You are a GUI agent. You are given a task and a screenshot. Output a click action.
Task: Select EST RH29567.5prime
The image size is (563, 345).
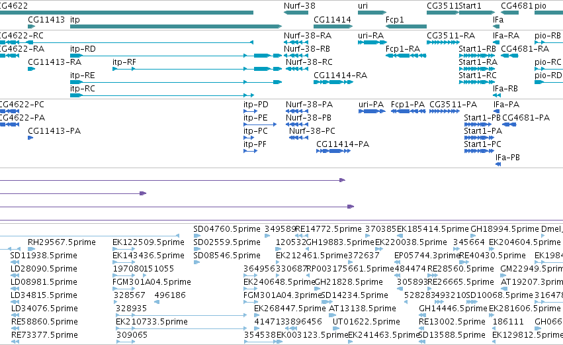[62, 242]
